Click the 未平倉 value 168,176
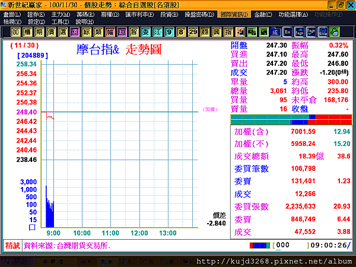Screen dimensions: 356x267 [x=336, y=100]
